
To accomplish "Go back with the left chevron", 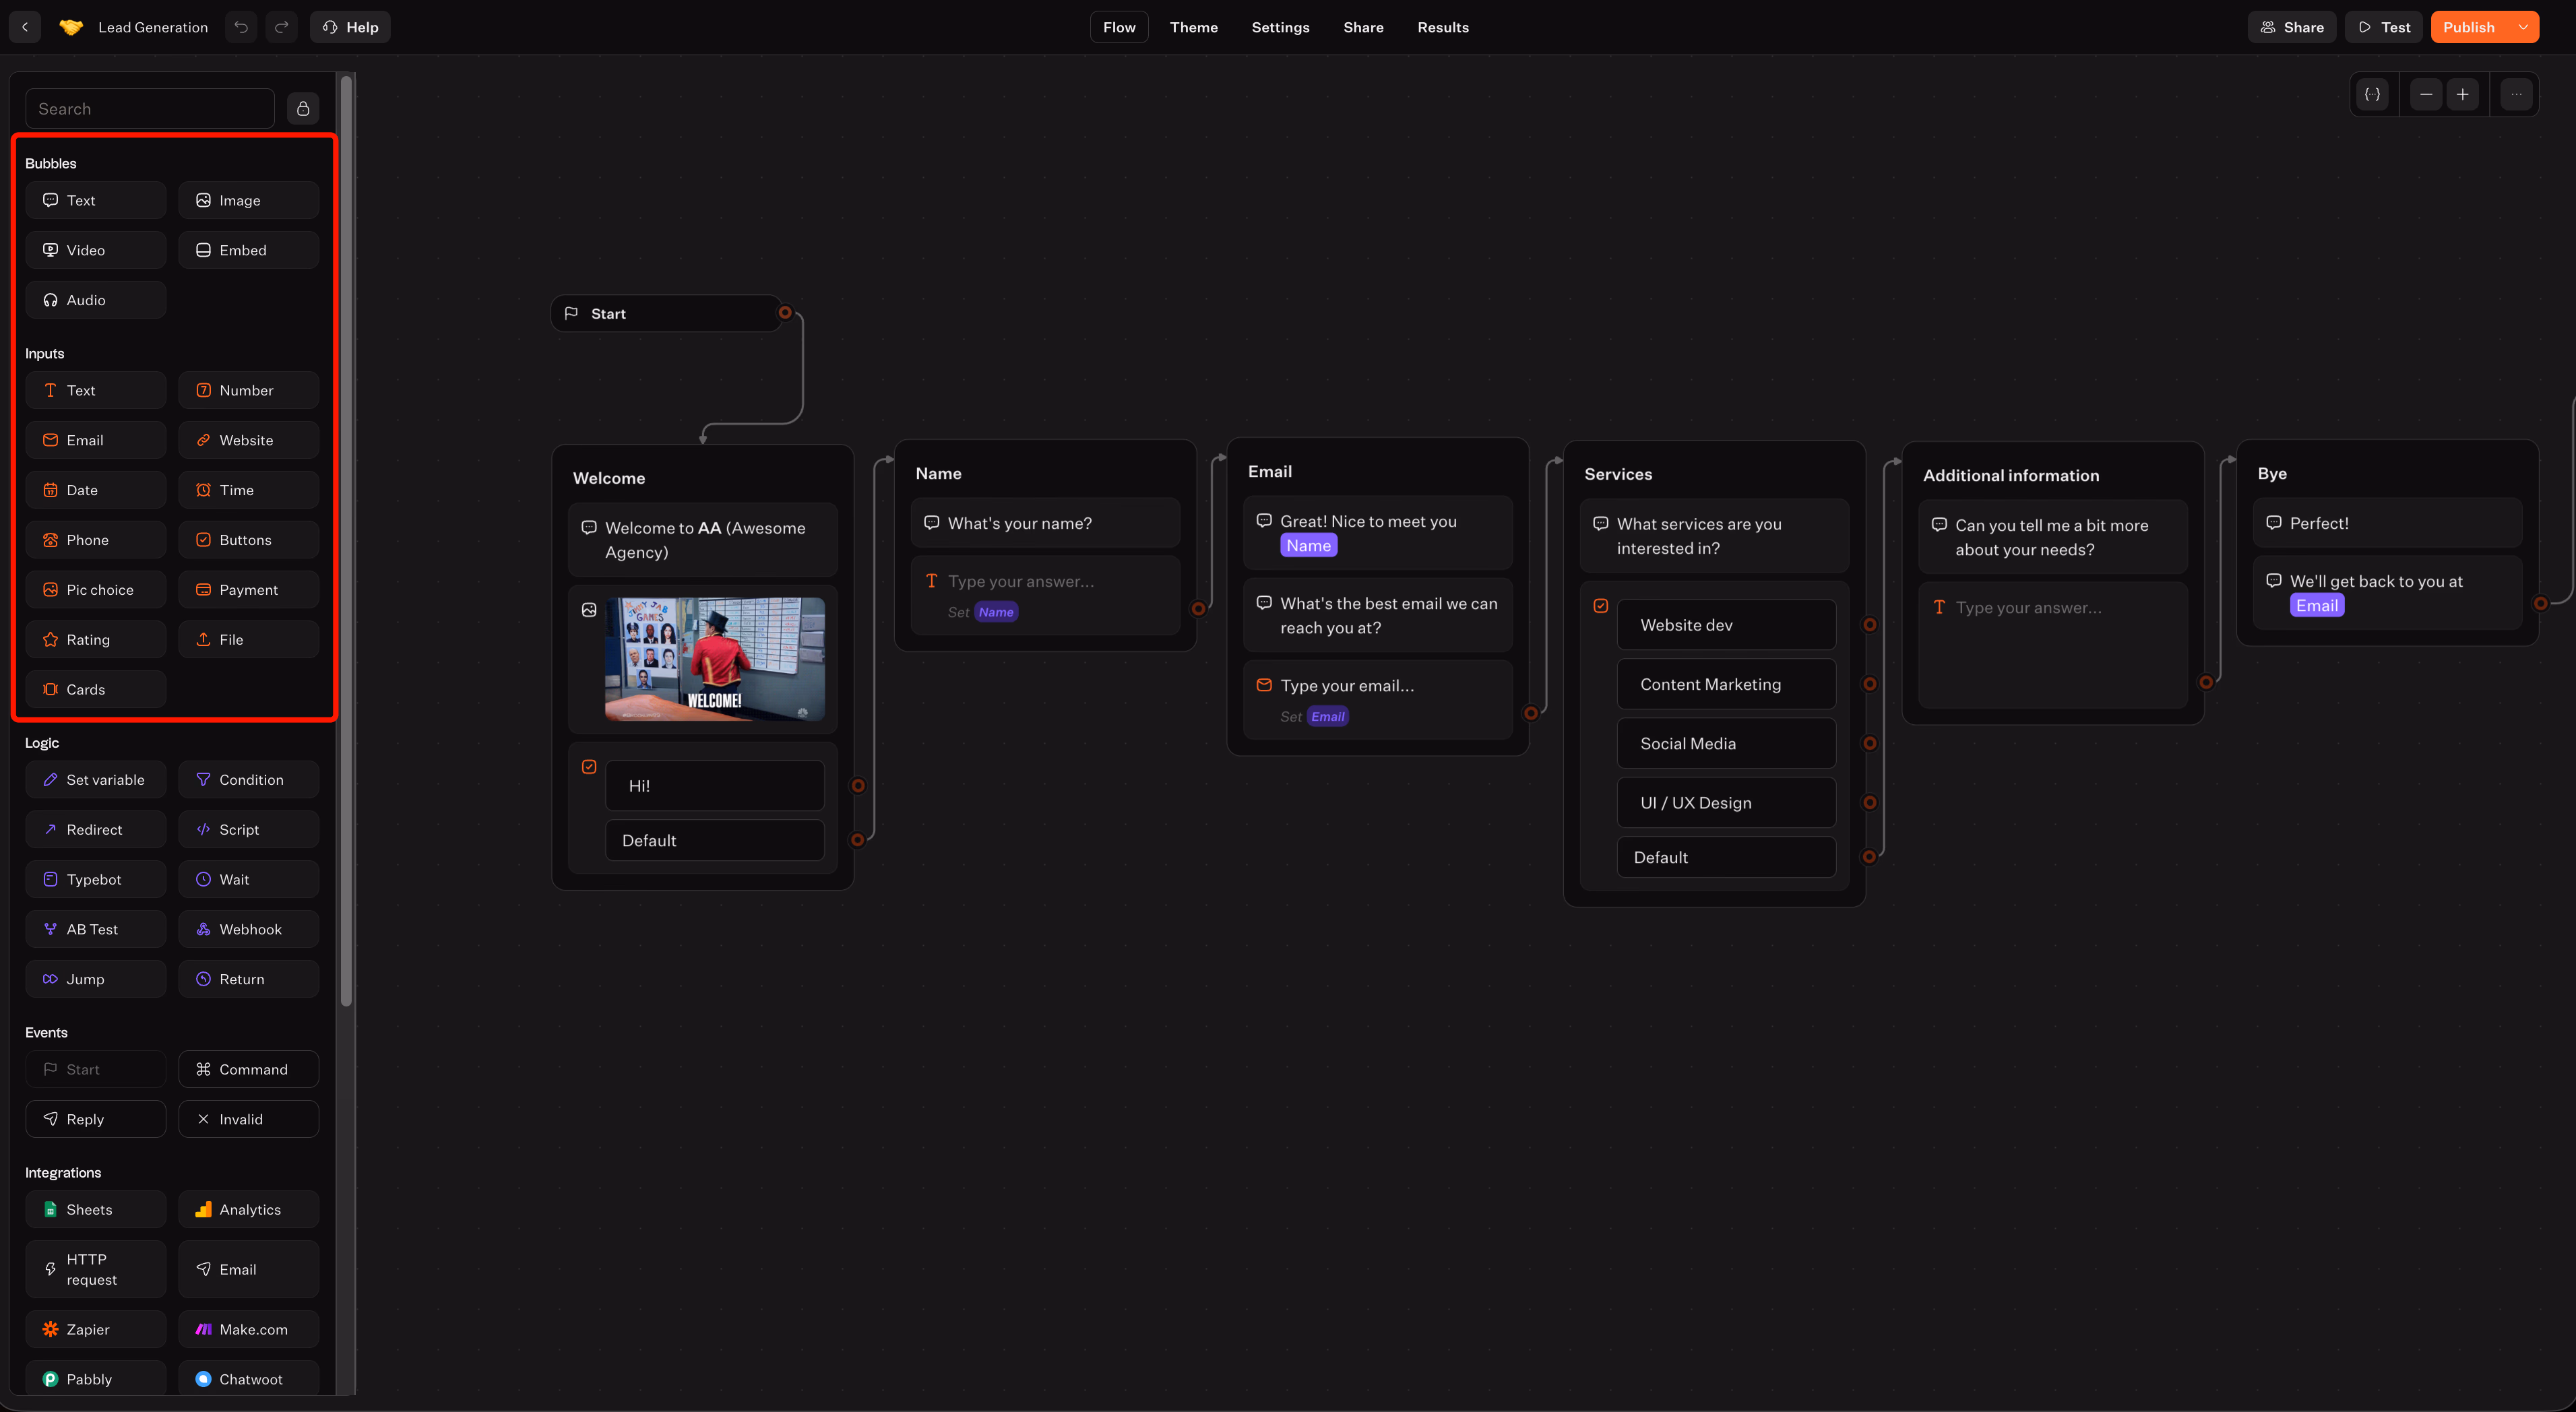I will click(x=25, y=27).
